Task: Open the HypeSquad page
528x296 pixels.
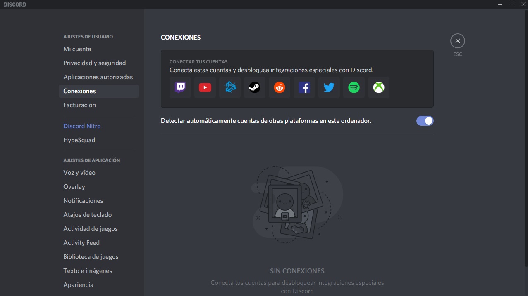Action: (x=79, y=140)
